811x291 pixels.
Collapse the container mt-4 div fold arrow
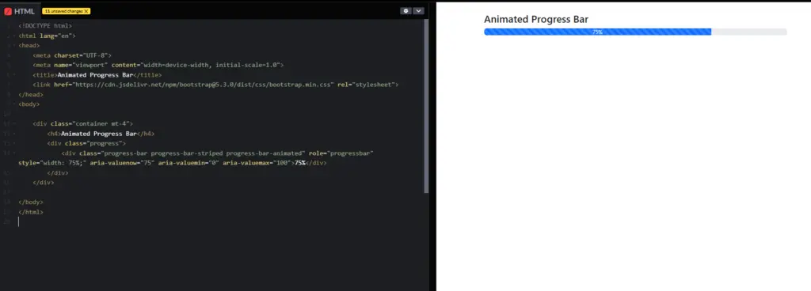coord(14,124)
